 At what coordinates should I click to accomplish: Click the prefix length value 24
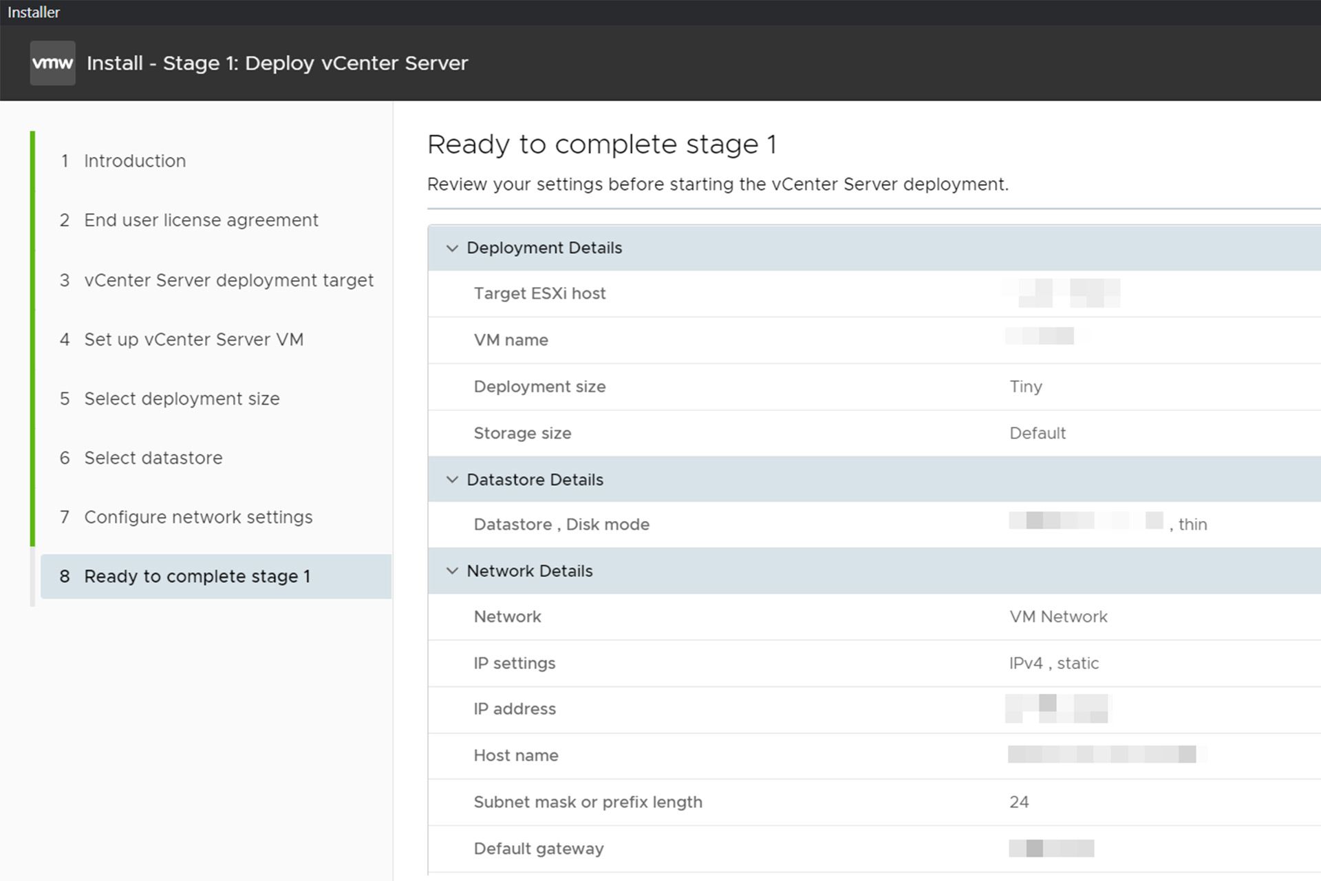[x=1019, y=803]
